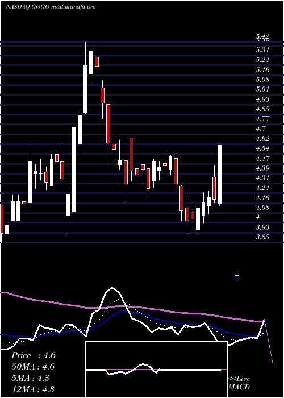Click the 4.85 price axis label

(x=262, y=109)
